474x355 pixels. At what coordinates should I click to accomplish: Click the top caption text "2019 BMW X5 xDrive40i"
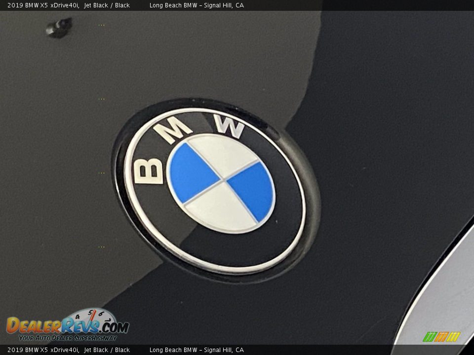[x=43, y=5]
